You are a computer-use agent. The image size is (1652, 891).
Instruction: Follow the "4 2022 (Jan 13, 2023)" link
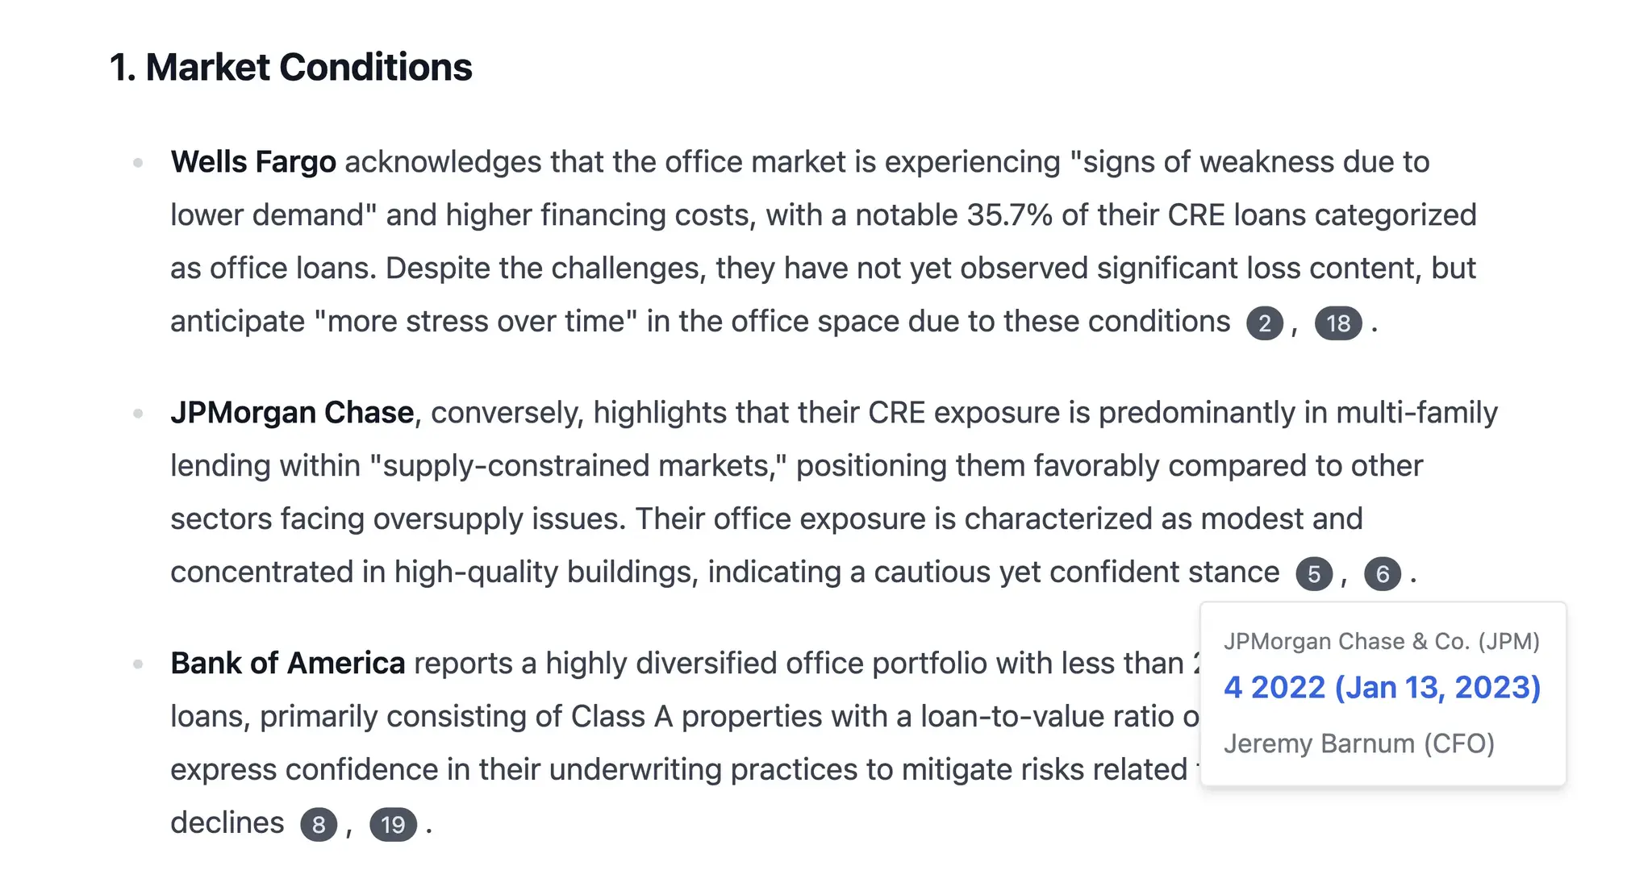pos(1382,687)
